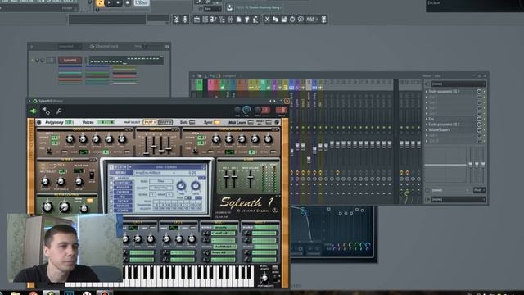524x295 pixels.
Task: Click the arpeggiator Gate knob in display
Action: (x=196, y=186)
